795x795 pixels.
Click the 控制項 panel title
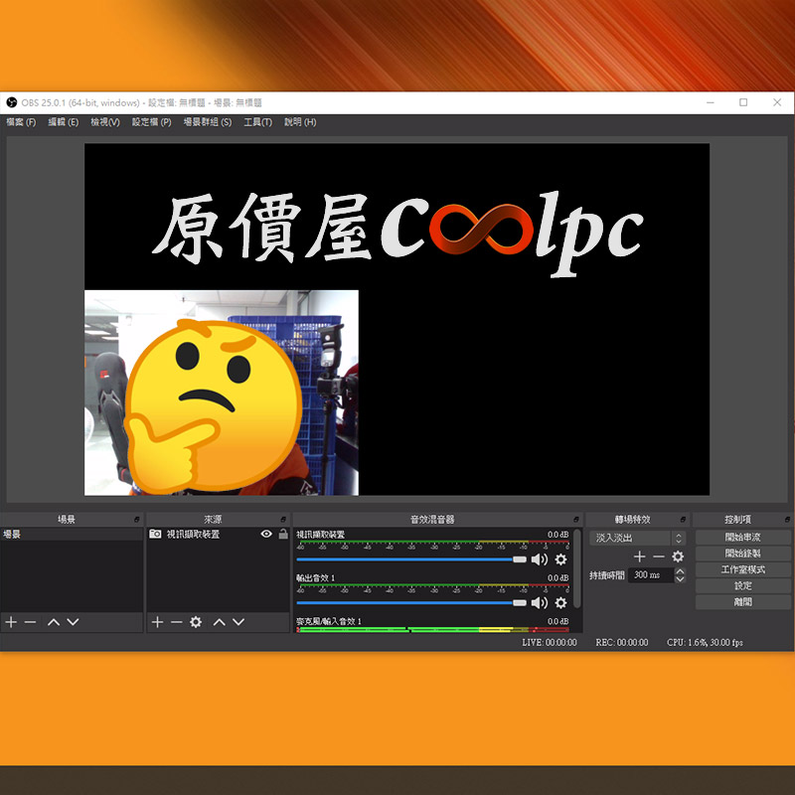click(x=737, y=519)
